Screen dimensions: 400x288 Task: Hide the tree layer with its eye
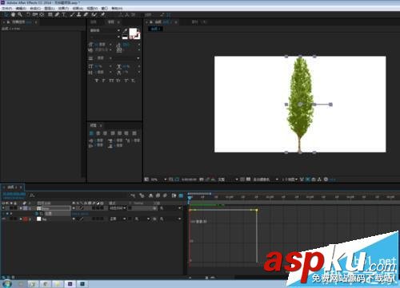pyautogui.click(x=3, y=208)
